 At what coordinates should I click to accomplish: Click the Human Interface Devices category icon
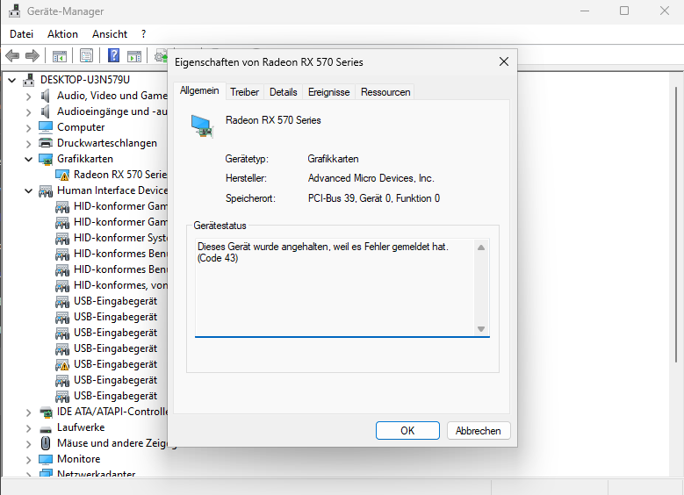[46, 191]
